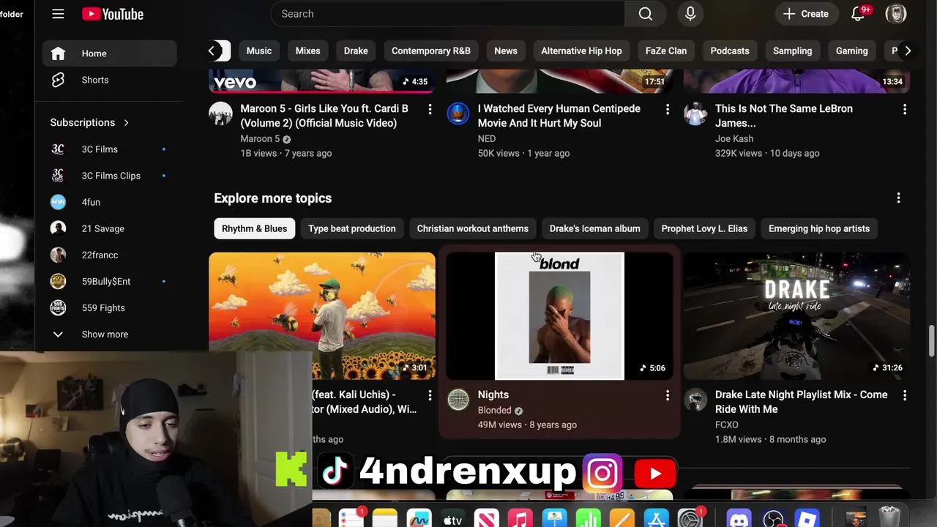Play the Flower Boy artwork thumbnail

[x=322, y=316]
